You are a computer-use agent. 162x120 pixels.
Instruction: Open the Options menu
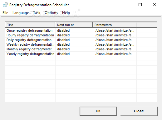pos(51,13)
